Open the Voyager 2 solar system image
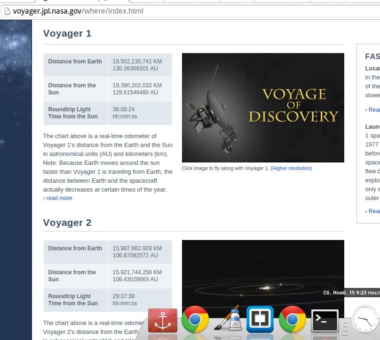The image size is (380, 340). click(x=263, y=278)
